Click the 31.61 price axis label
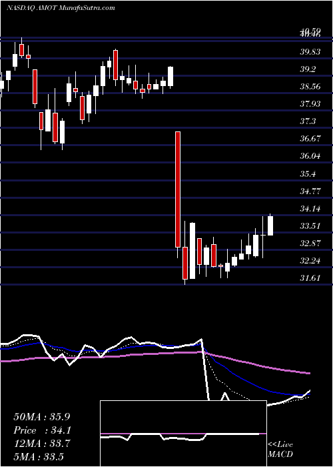Screen dimensions: 333x467 310,278
